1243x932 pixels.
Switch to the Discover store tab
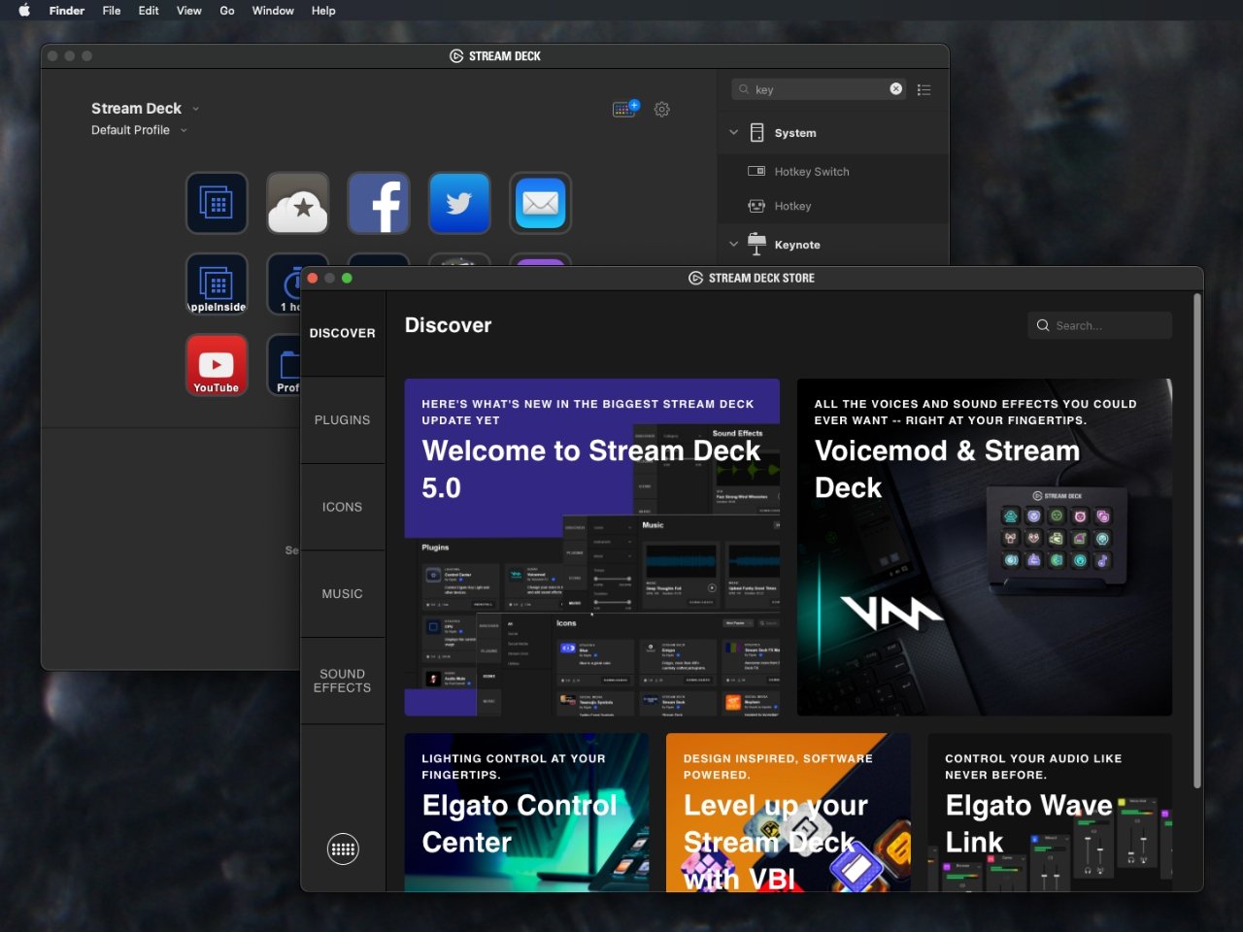[x=343, y=333]
